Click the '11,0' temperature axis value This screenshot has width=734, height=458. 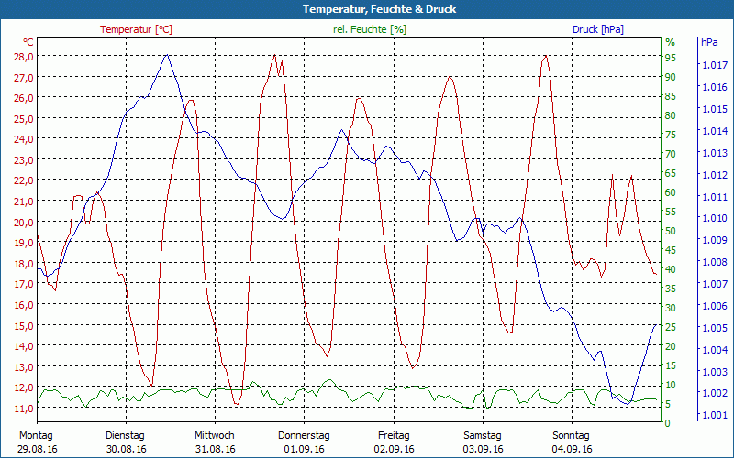coord(24,408)
